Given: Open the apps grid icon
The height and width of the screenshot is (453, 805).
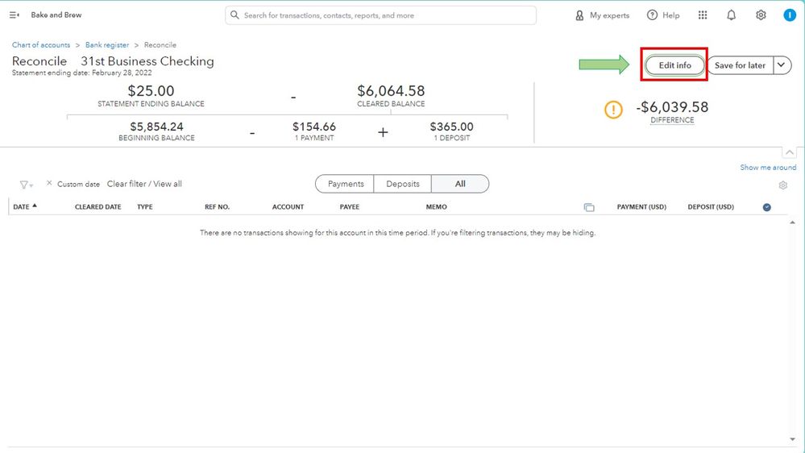Looking at the screenshot, I should pos(703,15).
